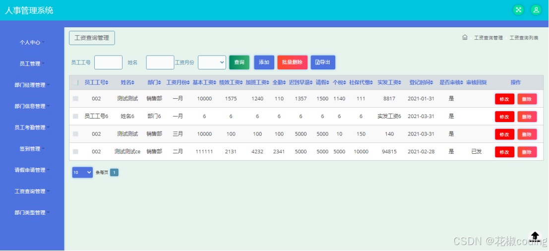The height and width of the screenshot is (251, 549).
Task: Click the blue 添加 button
Action: 264,63
